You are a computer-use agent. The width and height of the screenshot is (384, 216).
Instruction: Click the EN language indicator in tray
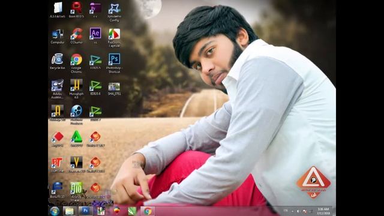click(286, 211)
